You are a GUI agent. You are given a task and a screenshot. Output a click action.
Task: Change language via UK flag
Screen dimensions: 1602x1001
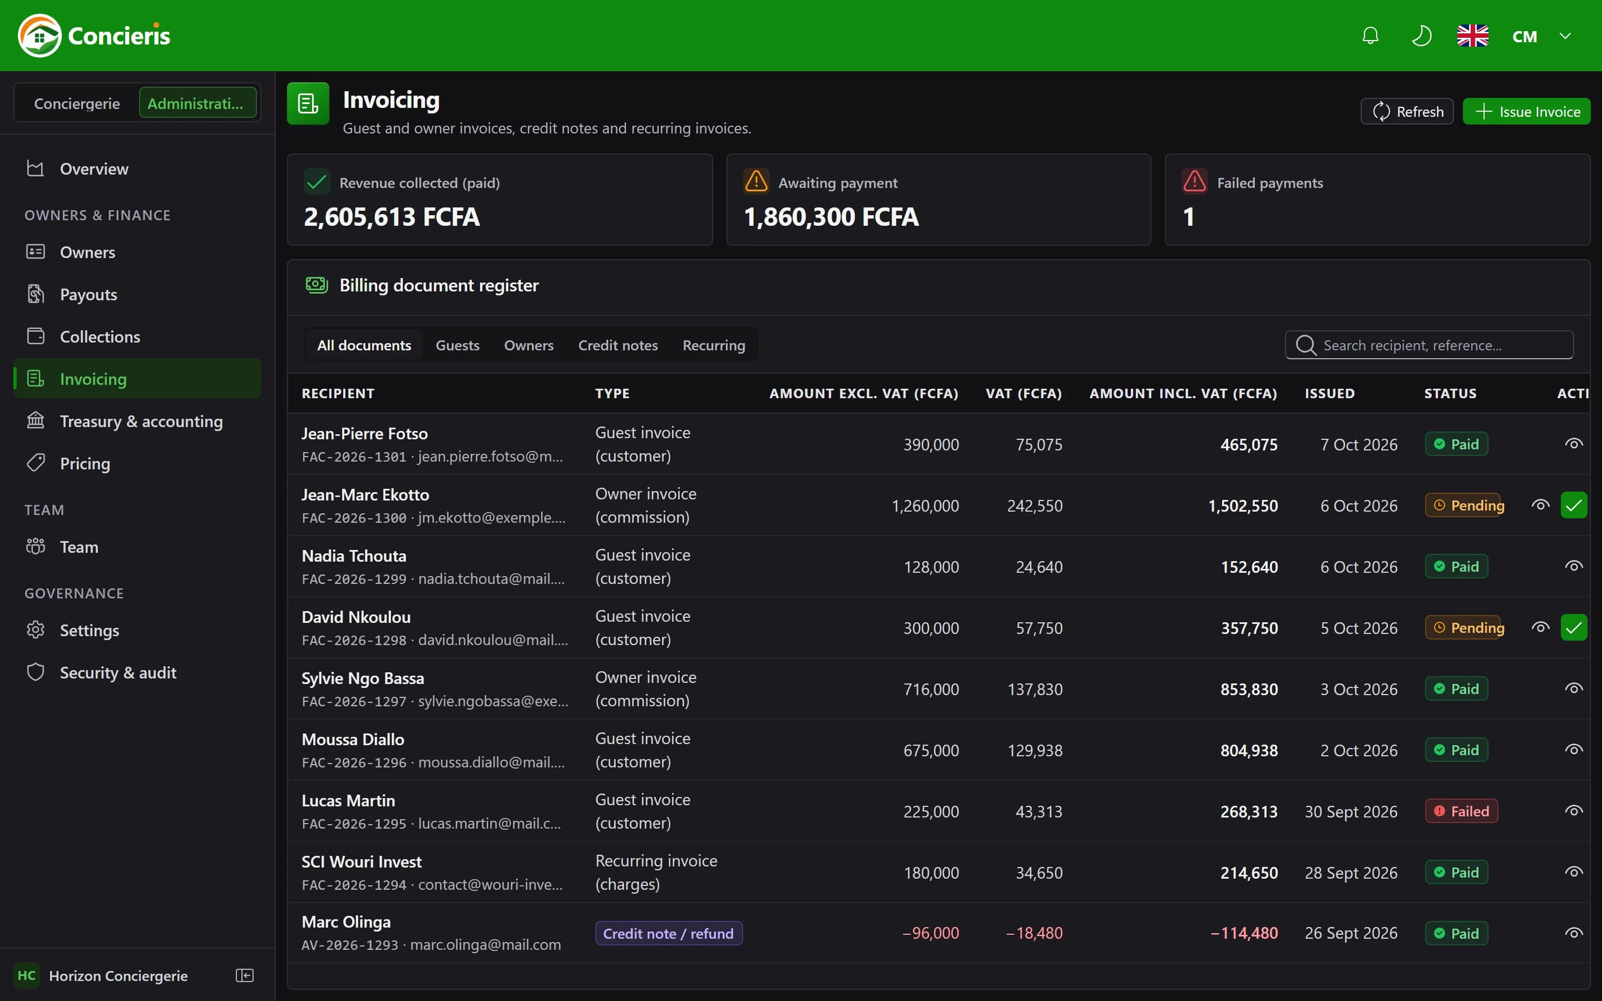tap(1472, 36)
